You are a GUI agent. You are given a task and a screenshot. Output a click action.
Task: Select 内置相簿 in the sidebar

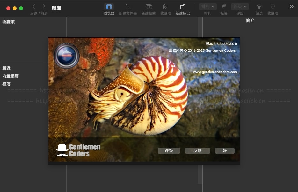click(11, 76)
